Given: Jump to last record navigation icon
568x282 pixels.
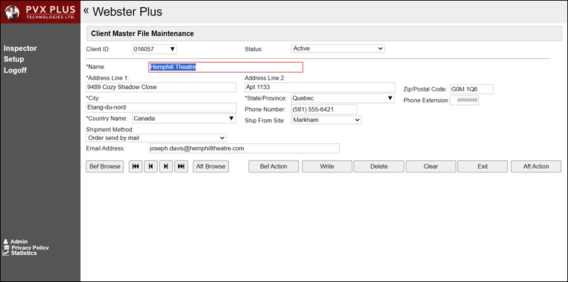Looking at the screenshot, I should 181,167.
